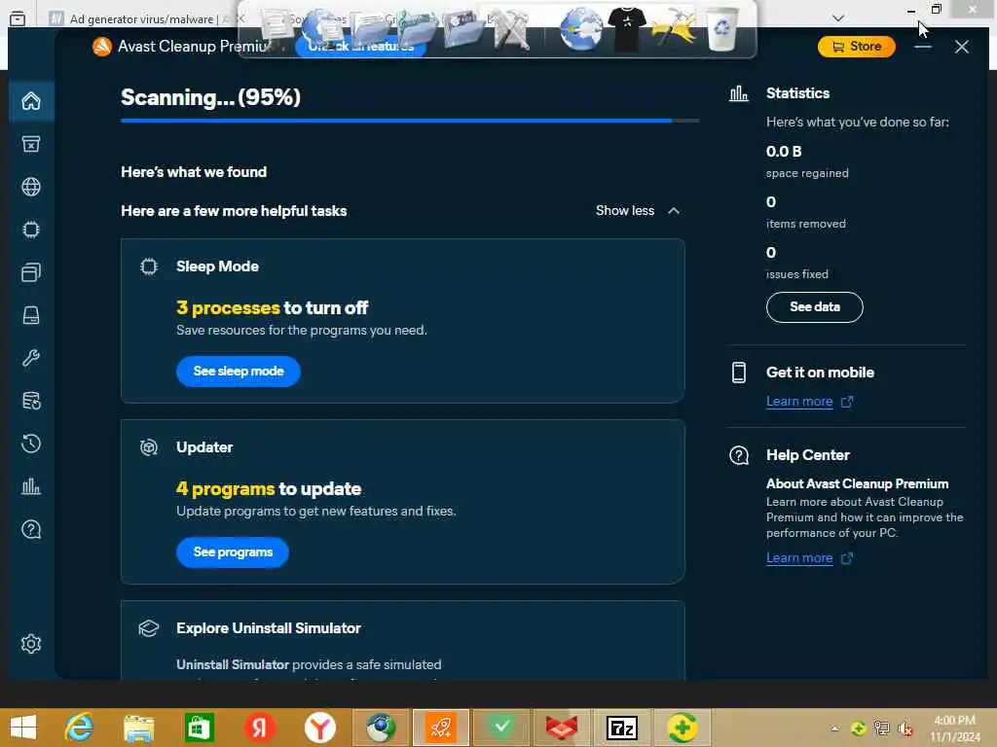
Task: Open the clock history icon in the sidebar
Action: coord(31,444)
